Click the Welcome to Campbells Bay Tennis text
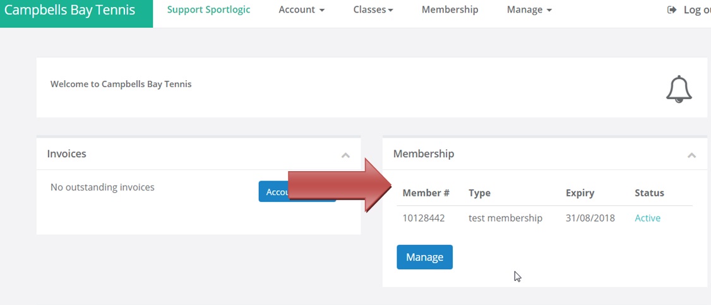The image size is (711, 305). [x=121, y=84]
